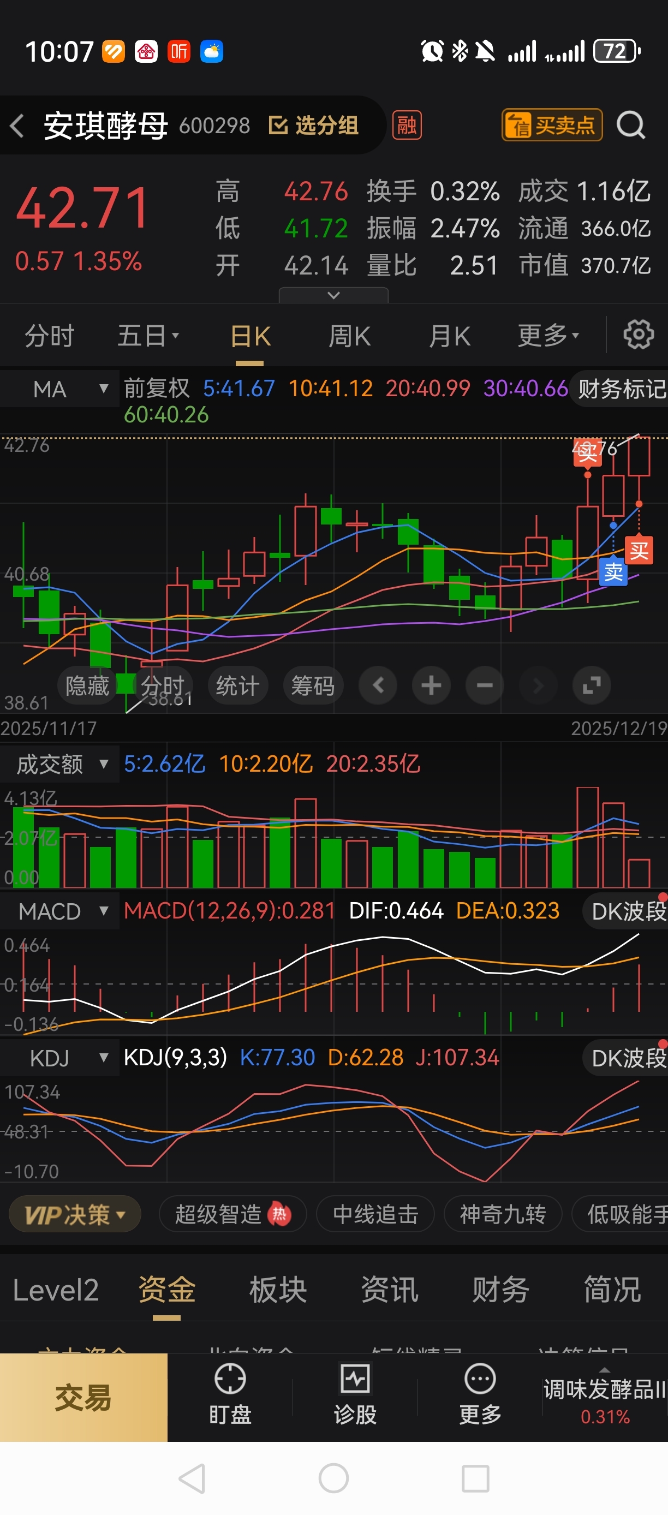Open the 买卖点 buy-sell points feature
Image resolution: width=668 pixels, height=1515 pixels.
pos(552,124)
